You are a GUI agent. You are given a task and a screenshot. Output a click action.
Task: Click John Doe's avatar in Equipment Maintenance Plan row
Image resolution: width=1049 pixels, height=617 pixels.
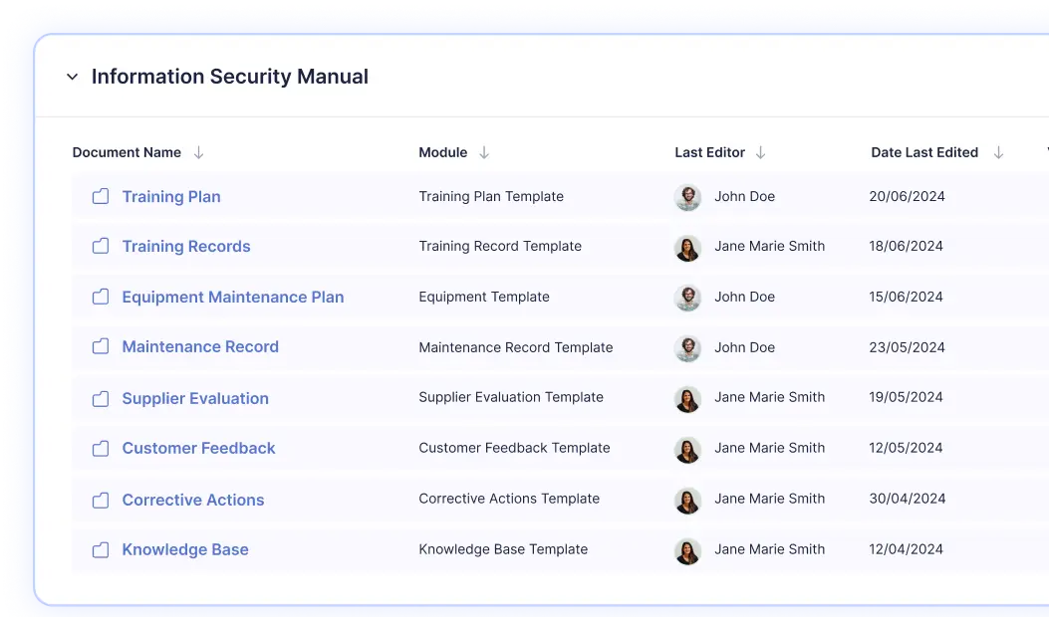point(687,299)
